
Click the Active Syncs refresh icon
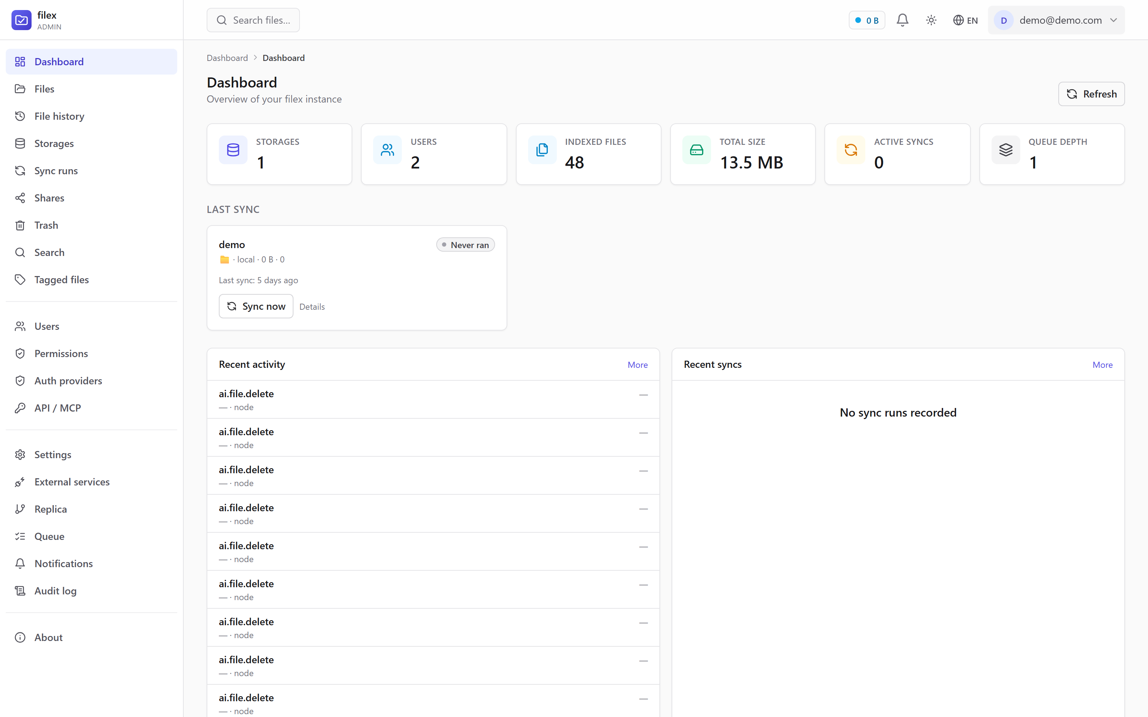point(851,150)
